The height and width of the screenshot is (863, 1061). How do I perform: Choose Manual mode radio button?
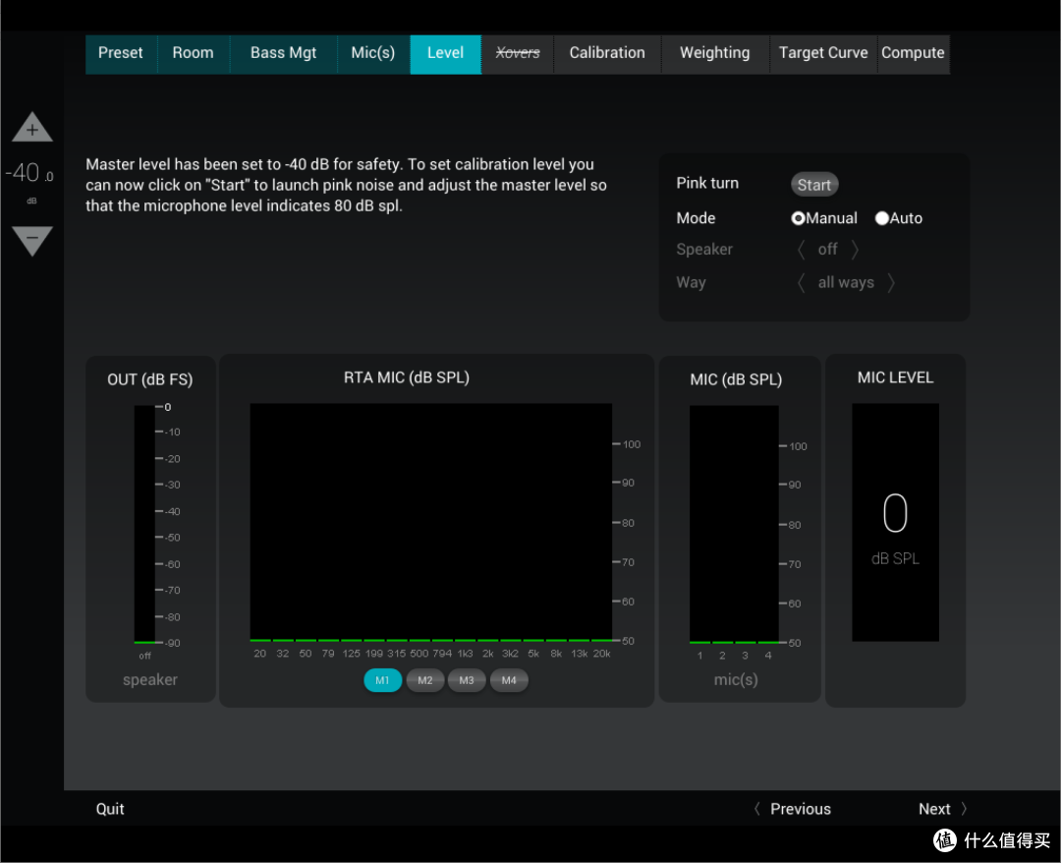pos(799,218)
